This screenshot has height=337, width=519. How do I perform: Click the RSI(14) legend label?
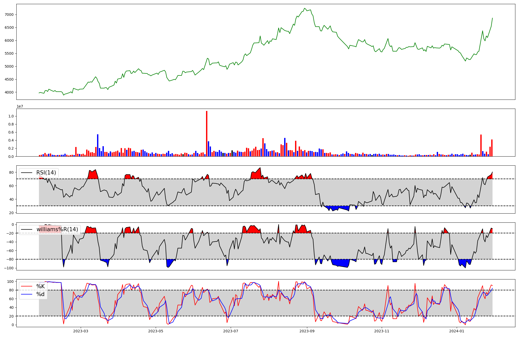[46, 173]
